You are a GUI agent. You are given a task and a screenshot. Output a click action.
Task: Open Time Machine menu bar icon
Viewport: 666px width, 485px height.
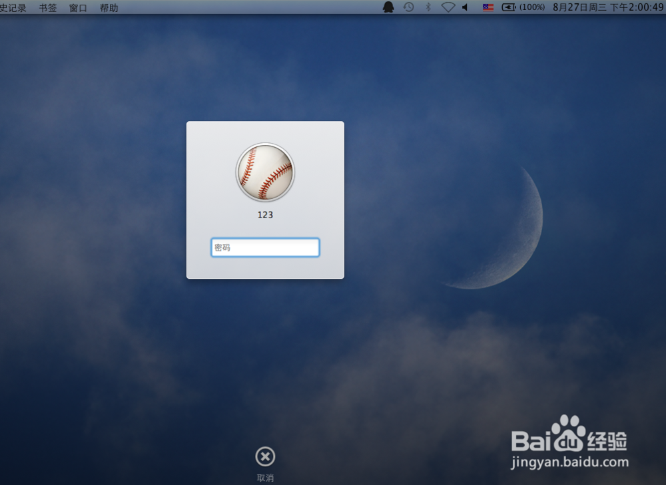pyautogui.click(x=409, y=7)
